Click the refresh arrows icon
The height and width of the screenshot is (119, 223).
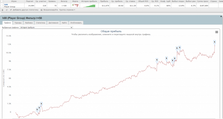coord(7,10)
